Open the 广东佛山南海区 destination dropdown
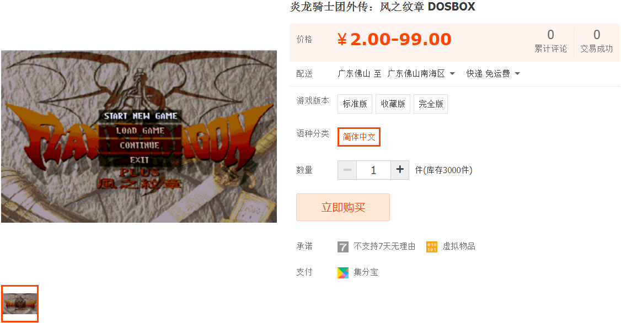The height and width of the screenshot is (323, 621). [x=421, y=74]
